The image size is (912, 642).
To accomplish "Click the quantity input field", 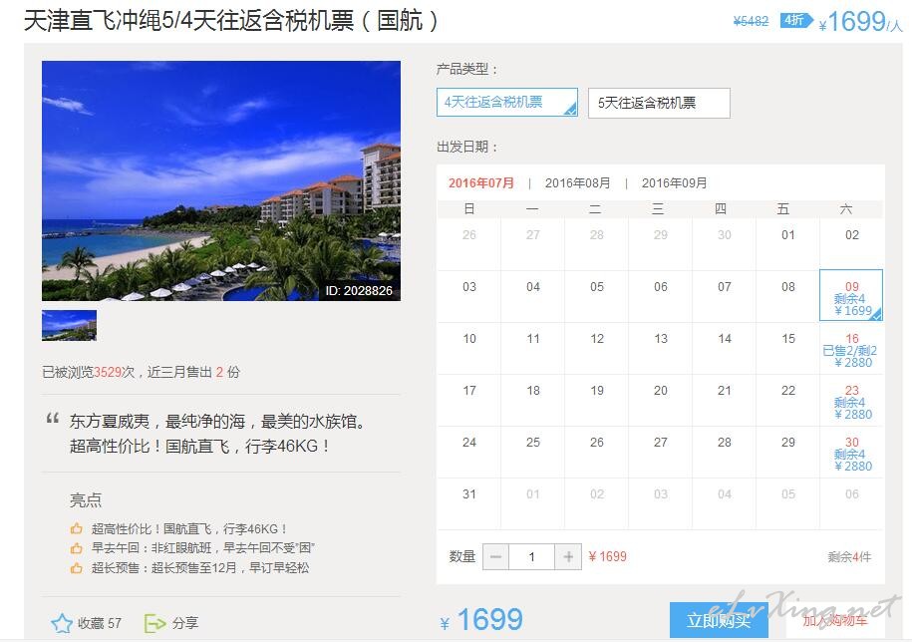I will point(531,557).
